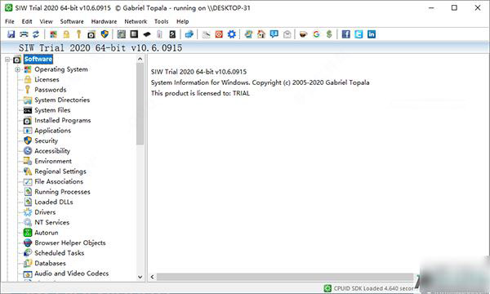
Task: Select Licenses in the tree
Action: [47, 80]
